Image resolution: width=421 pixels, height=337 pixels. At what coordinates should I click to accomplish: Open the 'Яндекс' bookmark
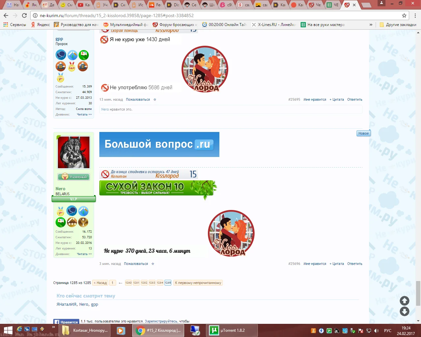click(40, 25)
